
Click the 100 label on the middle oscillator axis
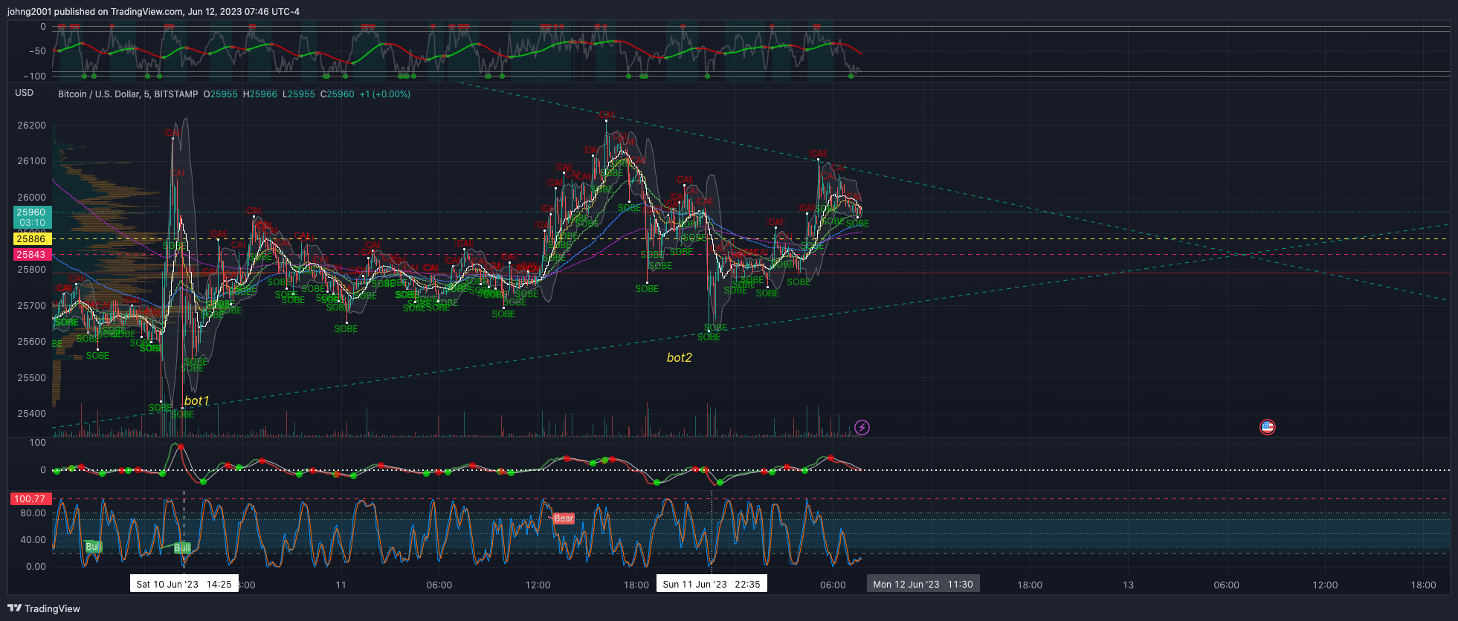point(38,443)
